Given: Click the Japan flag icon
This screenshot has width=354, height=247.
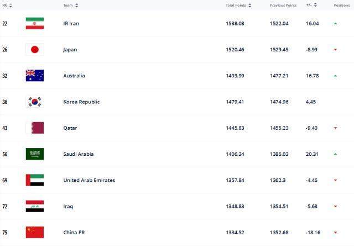Looking at the screenshot, I should (34, 50).
